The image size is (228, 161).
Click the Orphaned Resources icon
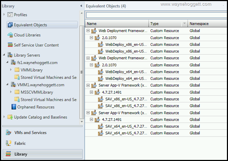(14, 107)
